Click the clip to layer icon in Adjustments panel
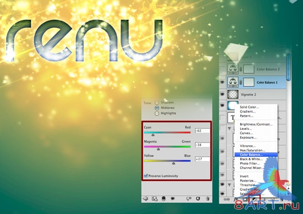Image resolution: width=303 pixels, height=214 pixels. pyautogui.click(x=164, y=199)
